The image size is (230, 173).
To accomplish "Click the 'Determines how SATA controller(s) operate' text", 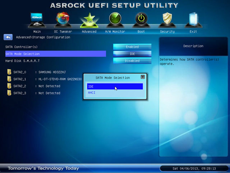I will [x=189, y=62].
